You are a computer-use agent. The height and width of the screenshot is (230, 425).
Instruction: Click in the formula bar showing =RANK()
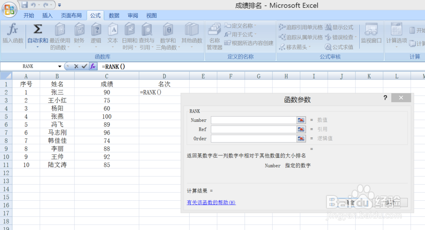(261, 67)
